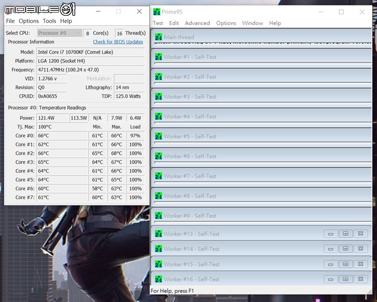The width and height of the screenshot is (377, 302).
Task: Click the thread count field showing 16
Action: [119, 33]
